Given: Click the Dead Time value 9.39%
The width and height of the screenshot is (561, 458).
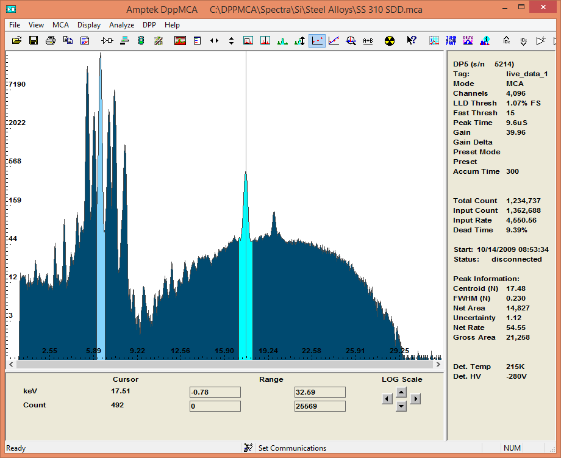Looking at the screenshot, I should click(516, 230).
